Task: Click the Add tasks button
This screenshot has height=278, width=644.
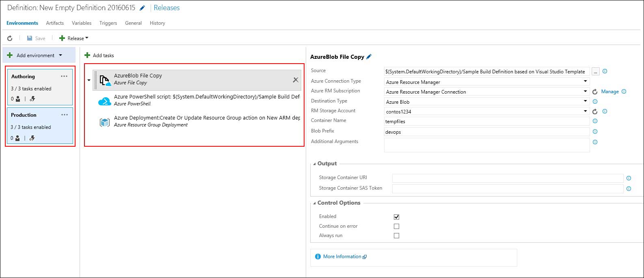Action: tap(99, 56)
